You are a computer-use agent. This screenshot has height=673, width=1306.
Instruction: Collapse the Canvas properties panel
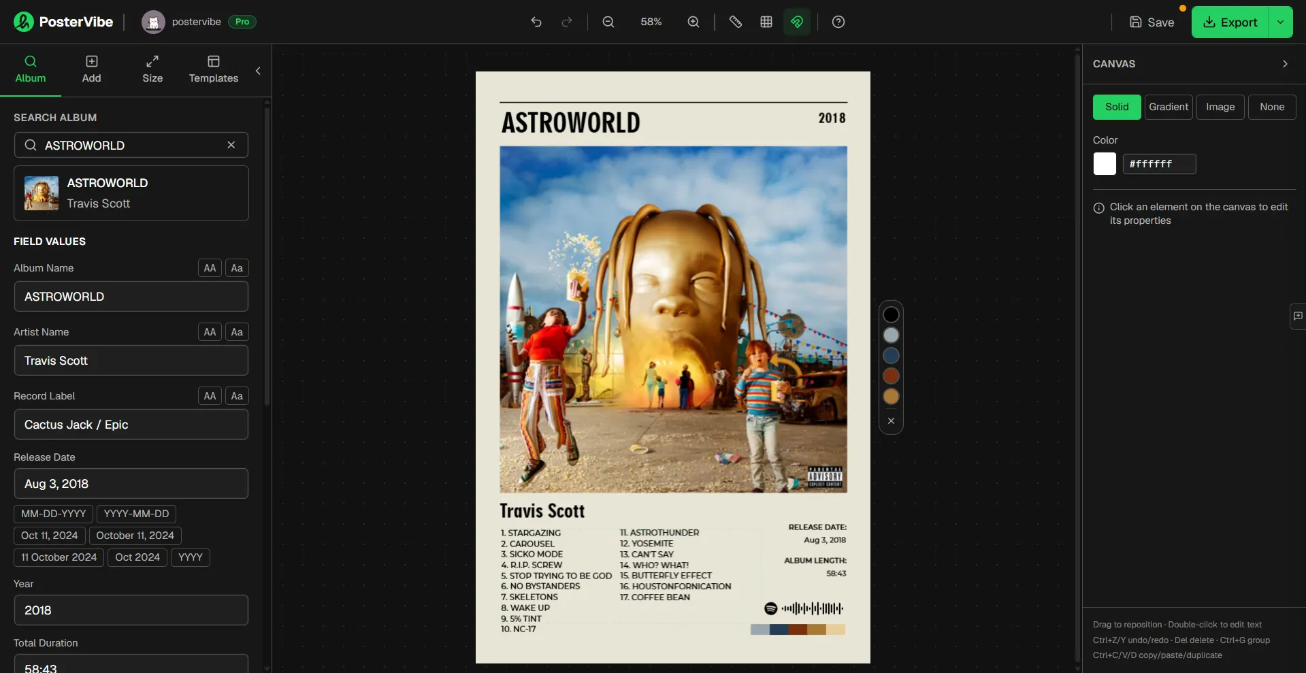click(1285, 64)
